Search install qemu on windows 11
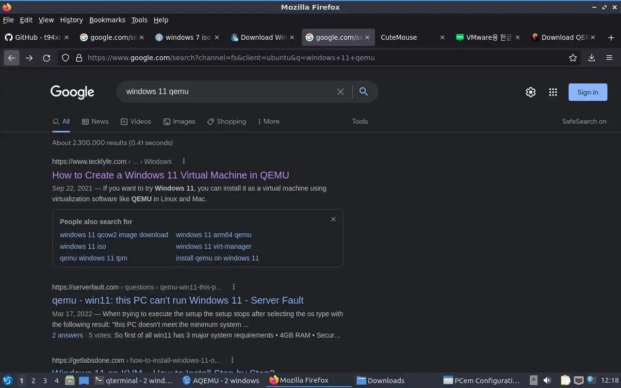This screenshot has height=388, width=621. coord(217,258)
